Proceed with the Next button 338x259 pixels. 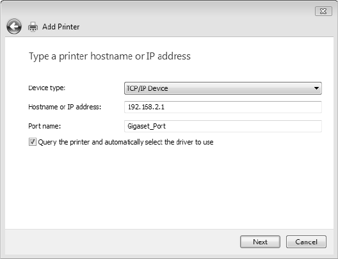(x=260, y=242)
